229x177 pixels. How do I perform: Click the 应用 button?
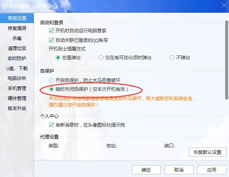click(212, 170)
